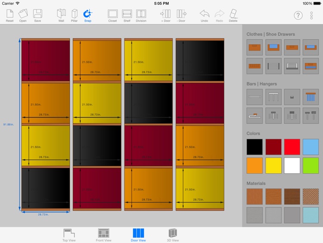Switch to Door View tab

coord(138,235)
